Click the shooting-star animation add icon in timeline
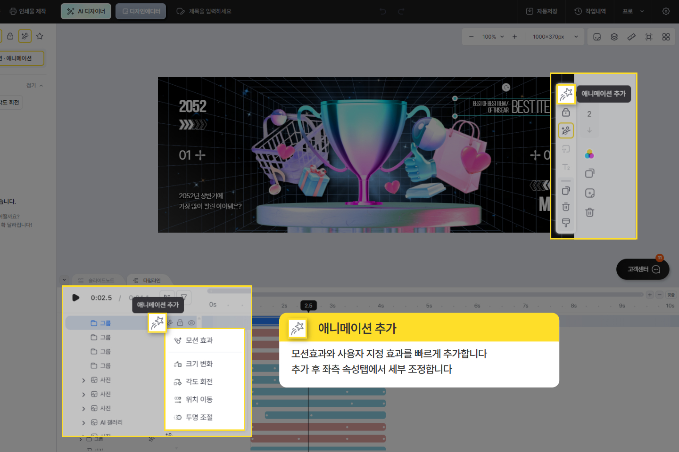Screen dimensions: 679x452 click(157, 323)
